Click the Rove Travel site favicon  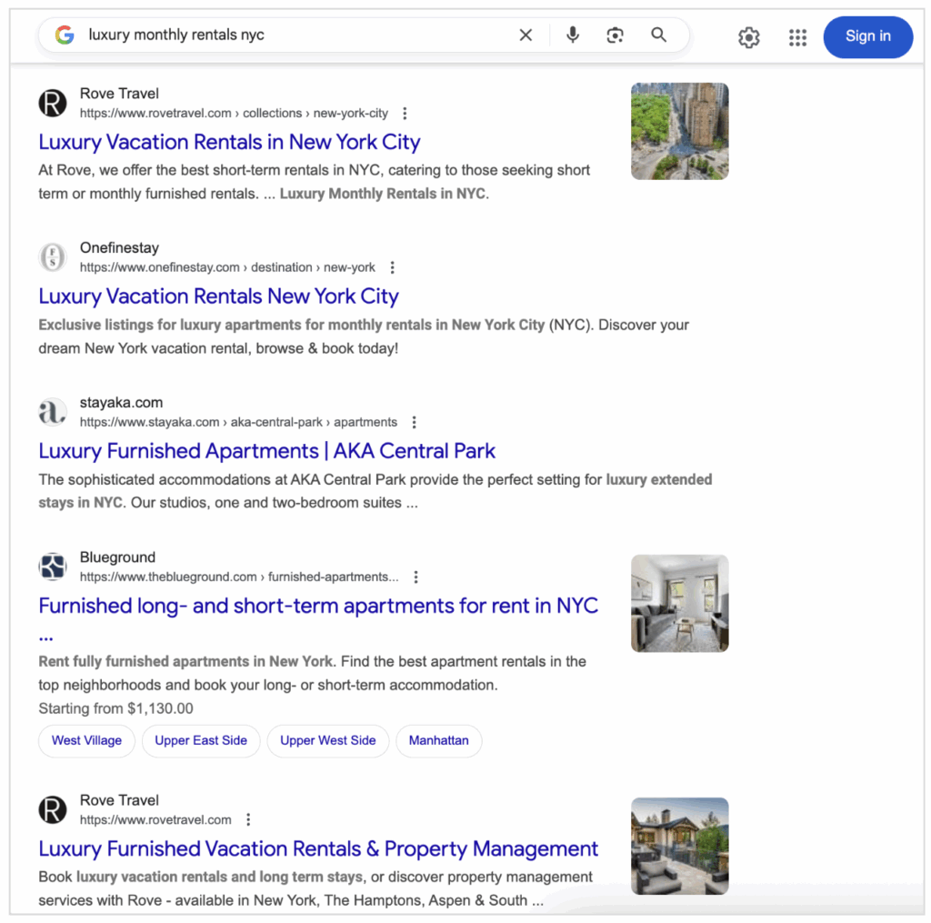[52, 103]
